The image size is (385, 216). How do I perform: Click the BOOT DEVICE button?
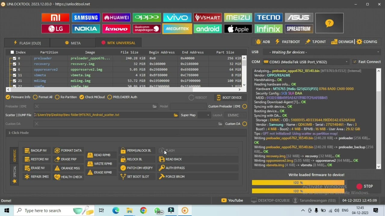(229, 97)
